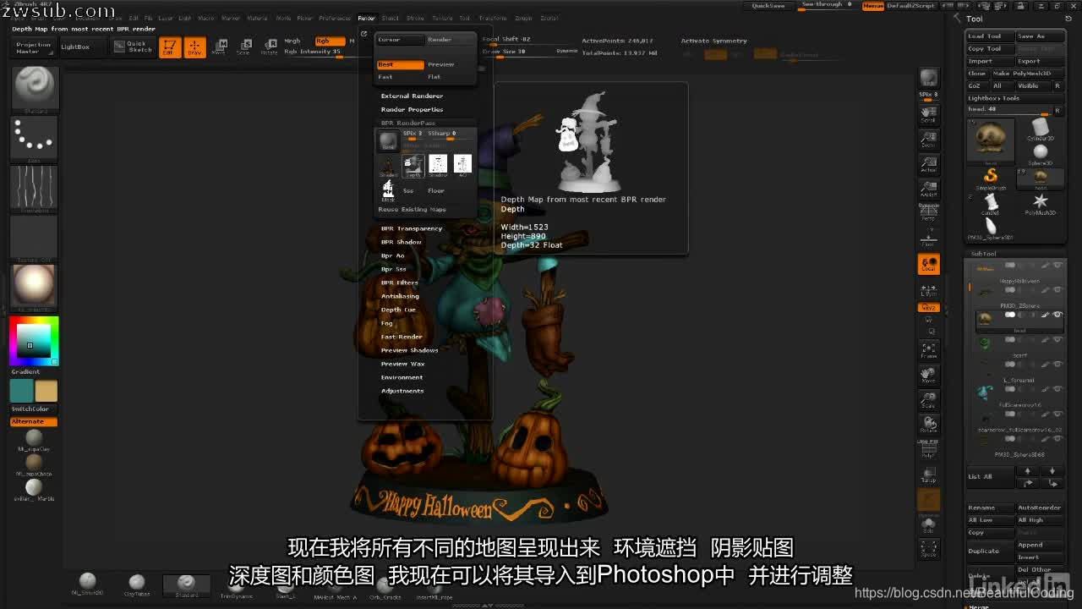Screen dimensions: 1082x609
Task: Expand Antialiasing section
Action: [x=400, y=296]
